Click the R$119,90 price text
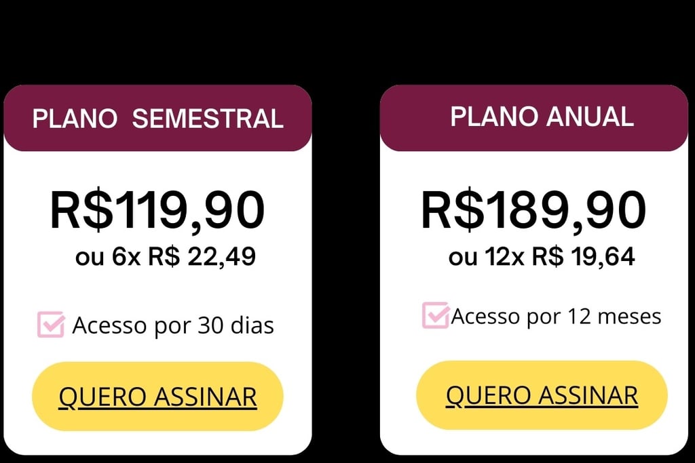Screen dimensions: 695x463 [157, 211]
